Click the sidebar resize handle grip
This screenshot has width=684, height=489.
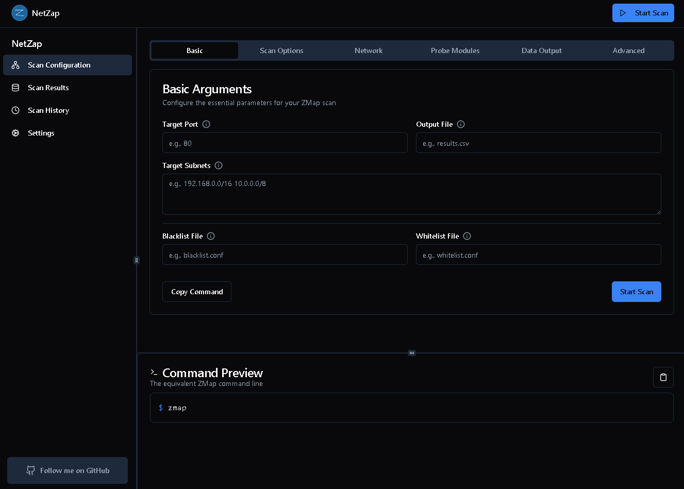(137, 260)
